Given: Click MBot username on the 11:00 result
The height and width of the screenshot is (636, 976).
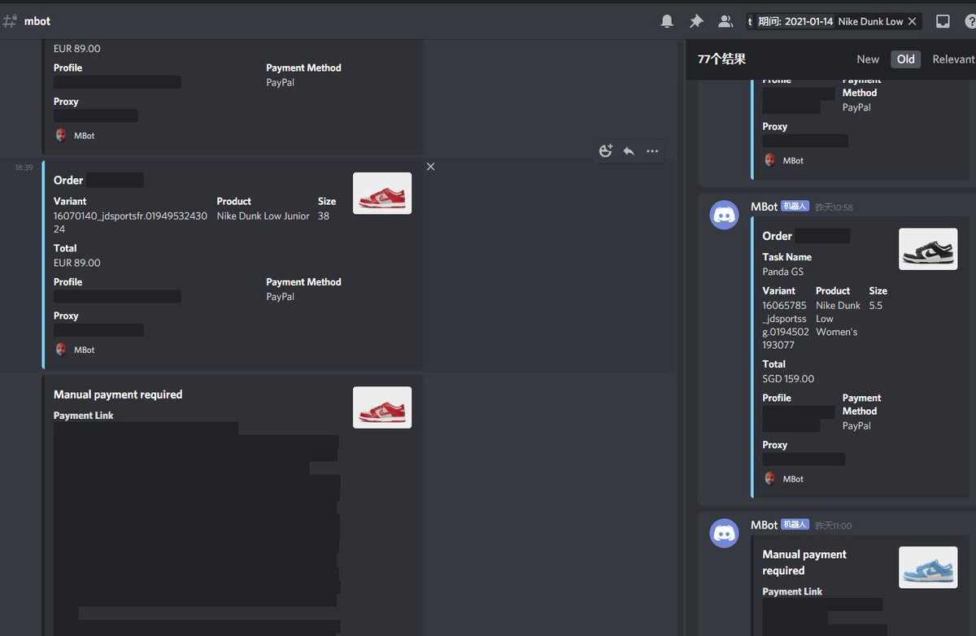Looking at the screenshot, I should point(765,525).
